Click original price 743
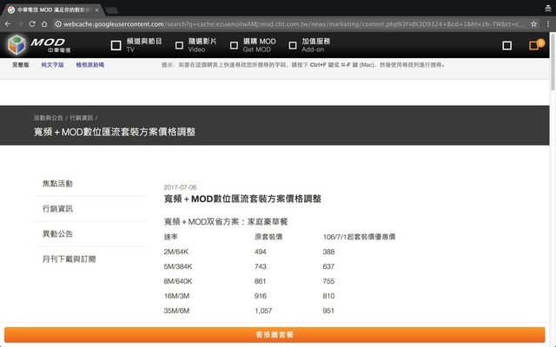 (x=261, y=266)
